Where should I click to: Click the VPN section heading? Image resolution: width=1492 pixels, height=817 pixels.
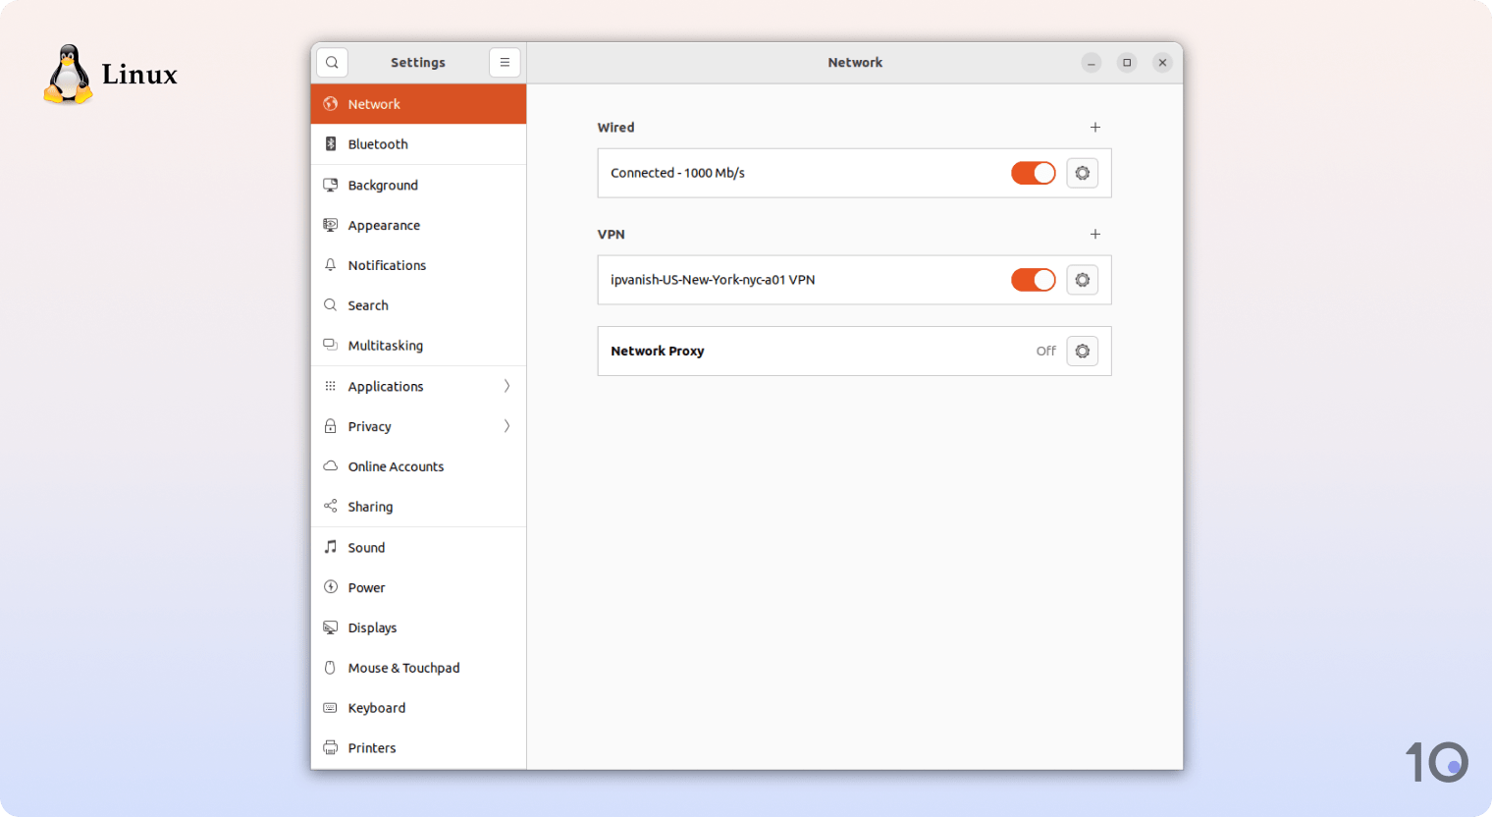coord(611,235)
